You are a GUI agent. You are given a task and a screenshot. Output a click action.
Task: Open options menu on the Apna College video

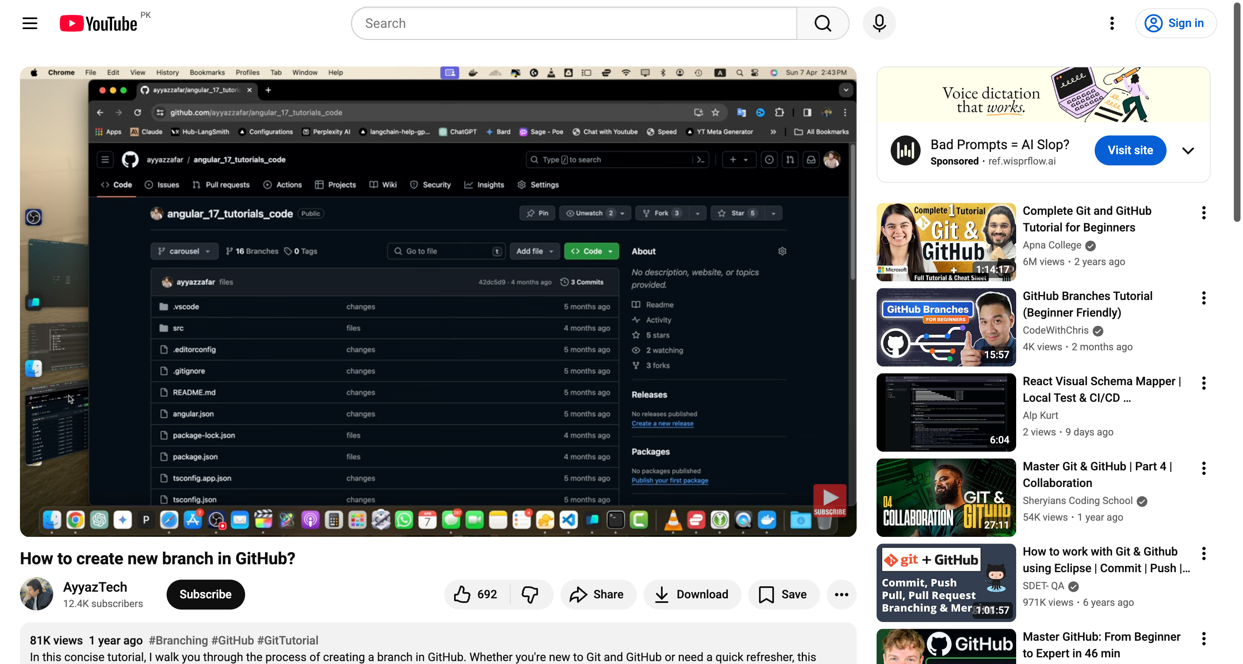click(1204, 213)
